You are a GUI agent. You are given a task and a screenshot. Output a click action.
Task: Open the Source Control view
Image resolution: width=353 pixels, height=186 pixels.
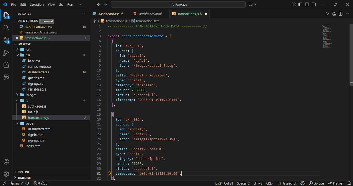[x=6, y=40]
